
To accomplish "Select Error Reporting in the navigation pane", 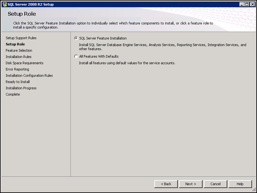I will (x=17, y=69).
